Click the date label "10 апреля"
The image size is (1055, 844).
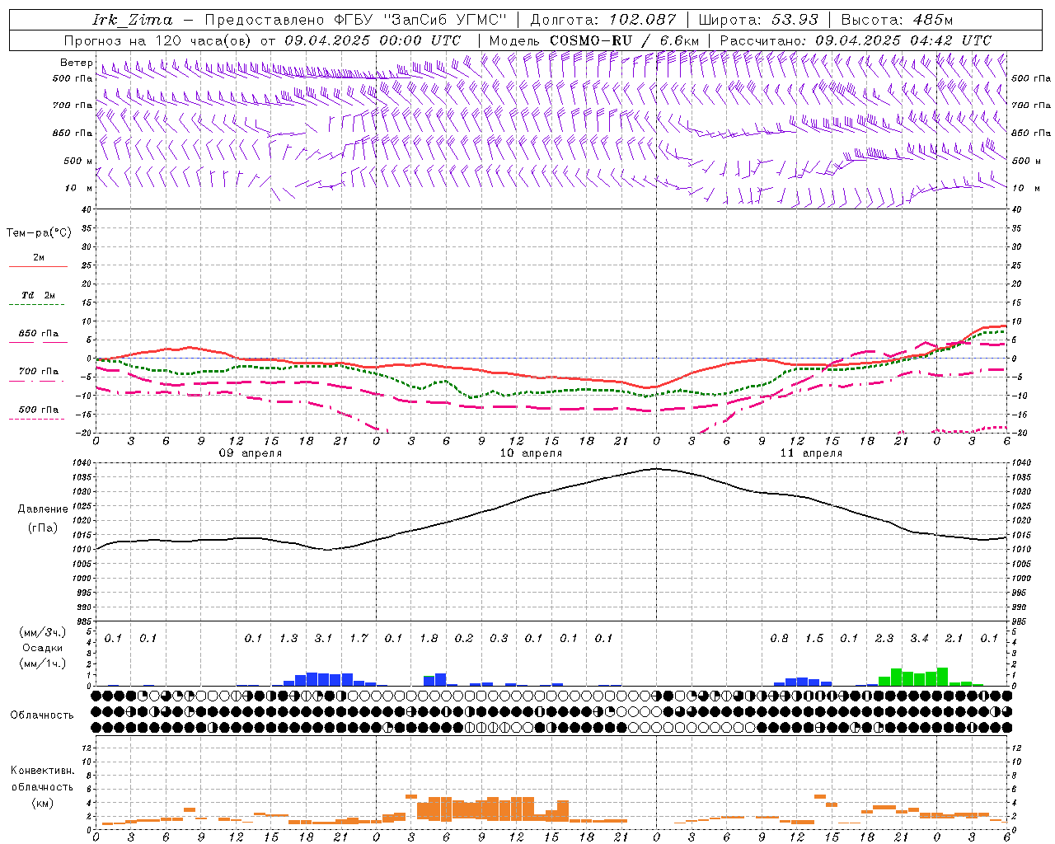tap(531, 453)
